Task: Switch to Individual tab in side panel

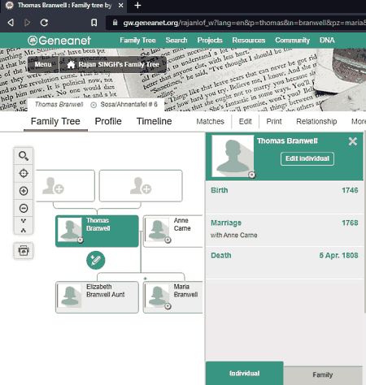Action: coord(245,374)
